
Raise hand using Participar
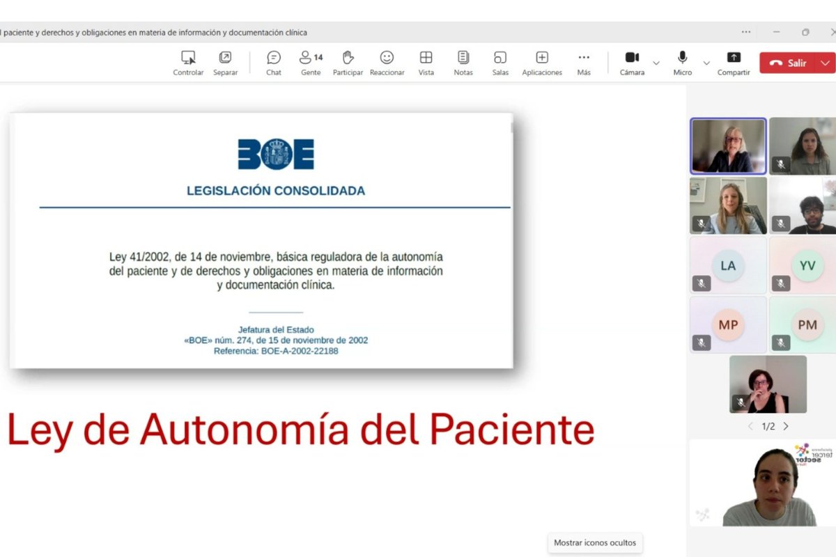pyautogui.click(x=348, y=62)
